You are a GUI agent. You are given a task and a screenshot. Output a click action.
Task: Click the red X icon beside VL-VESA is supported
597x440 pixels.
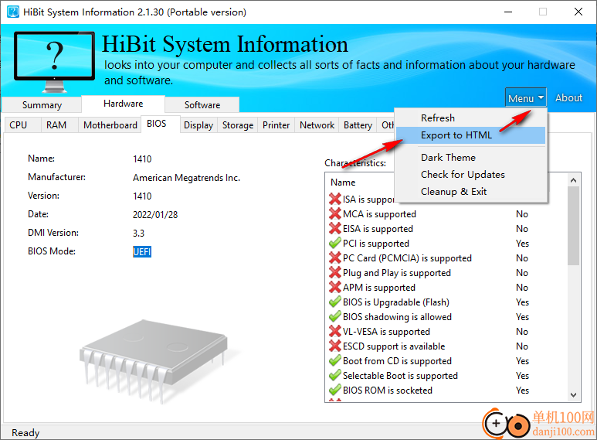point(334,331)
